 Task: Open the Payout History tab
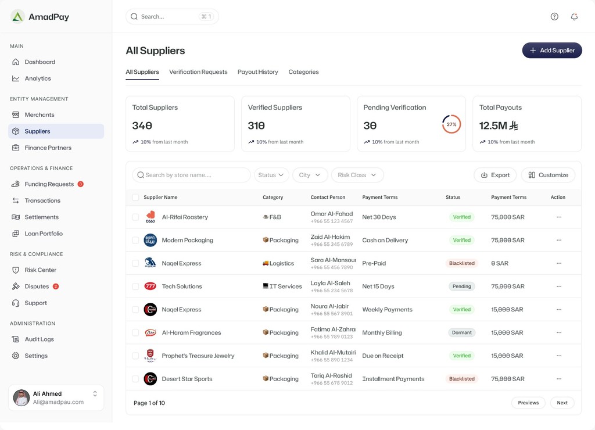tap(257, 72)
